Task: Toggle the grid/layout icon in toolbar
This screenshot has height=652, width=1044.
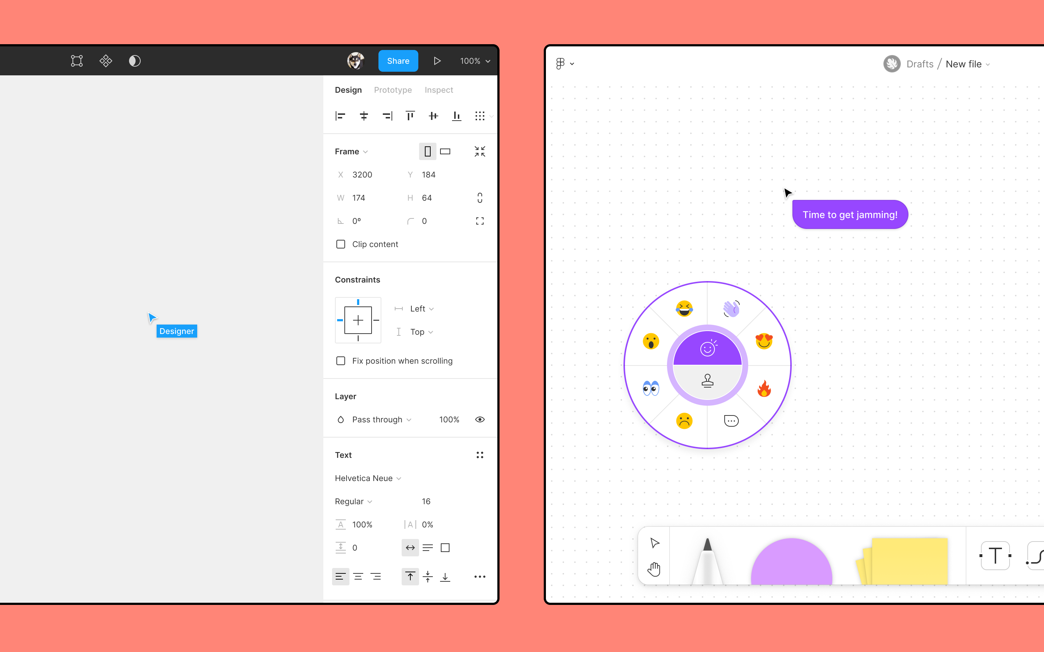Action: (480, 116)
